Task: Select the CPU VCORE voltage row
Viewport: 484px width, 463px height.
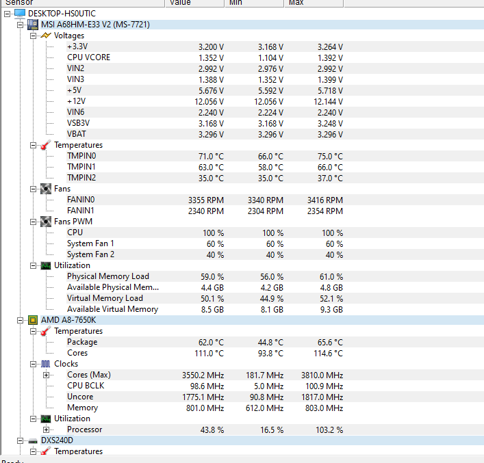Action: pos(88,57)
